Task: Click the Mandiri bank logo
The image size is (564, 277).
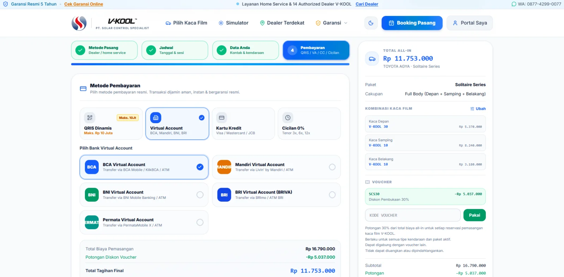Action: click(224, 167)
